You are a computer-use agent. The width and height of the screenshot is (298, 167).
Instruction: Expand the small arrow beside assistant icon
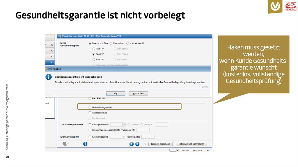tap(68, 144)
